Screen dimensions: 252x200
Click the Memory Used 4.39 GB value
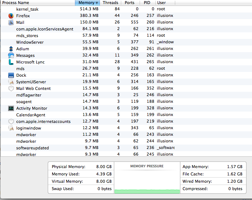[104, 174]
